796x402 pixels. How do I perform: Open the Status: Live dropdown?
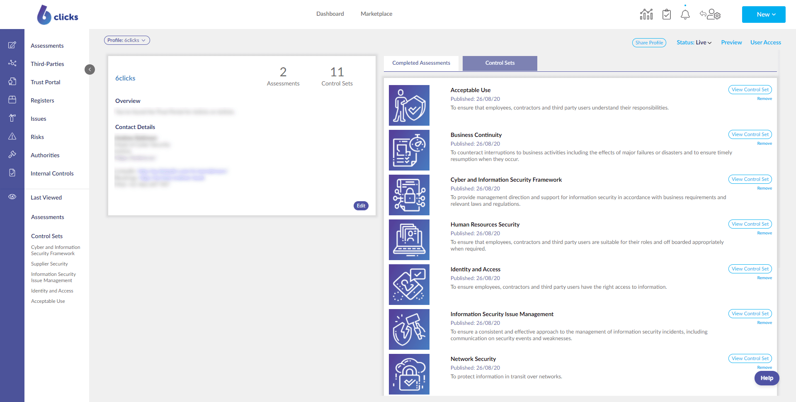[694, 42]
